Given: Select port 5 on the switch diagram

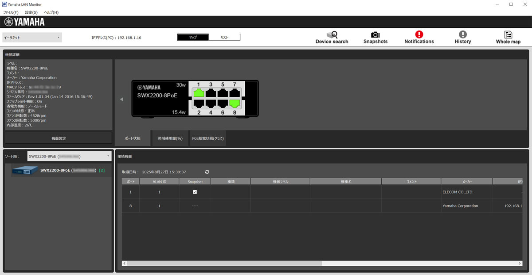Looking at the screenshot, I should [x=222, y=93].
